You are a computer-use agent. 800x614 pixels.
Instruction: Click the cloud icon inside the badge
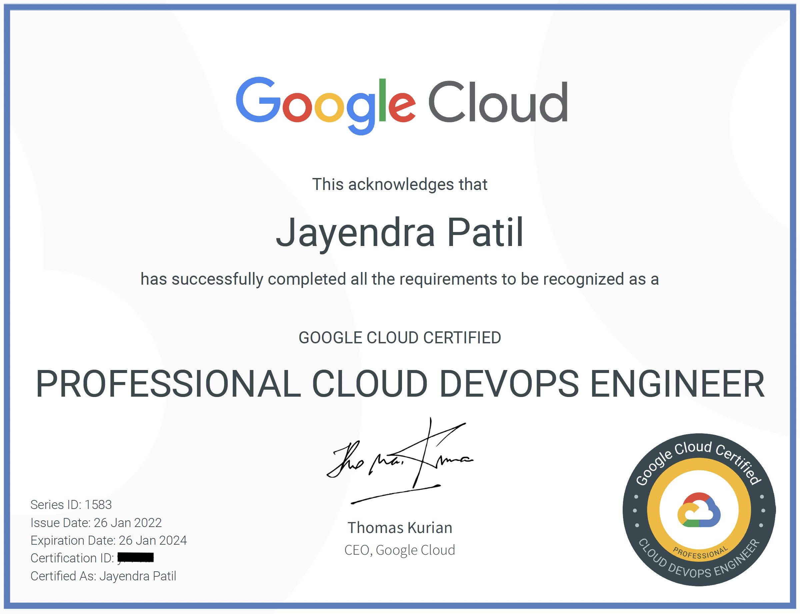pos(699,510)
